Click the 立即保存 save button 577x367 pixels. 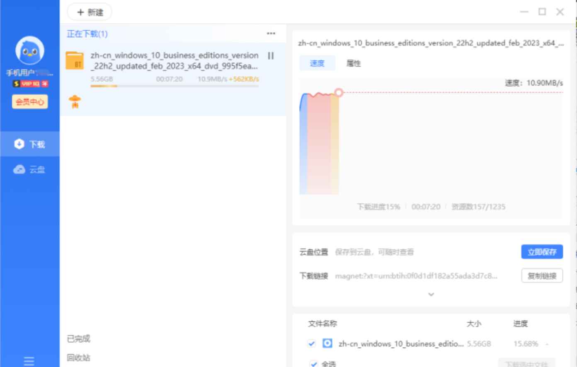pos(542,251)
